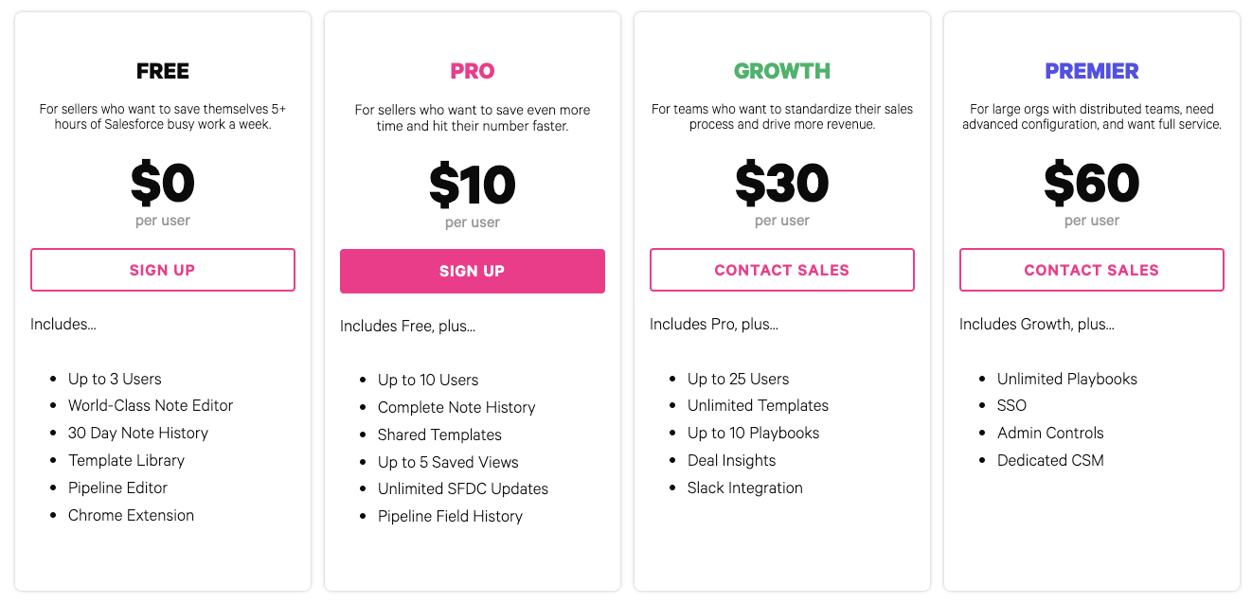Select the Shared Templates feature in Pro
The width and height of the screenshot is (1252, 603).
(439, 435)
